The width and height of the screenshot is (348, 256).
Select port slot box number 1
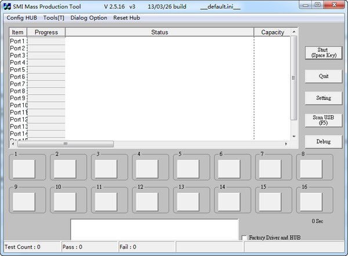click(x=24, y=169)
